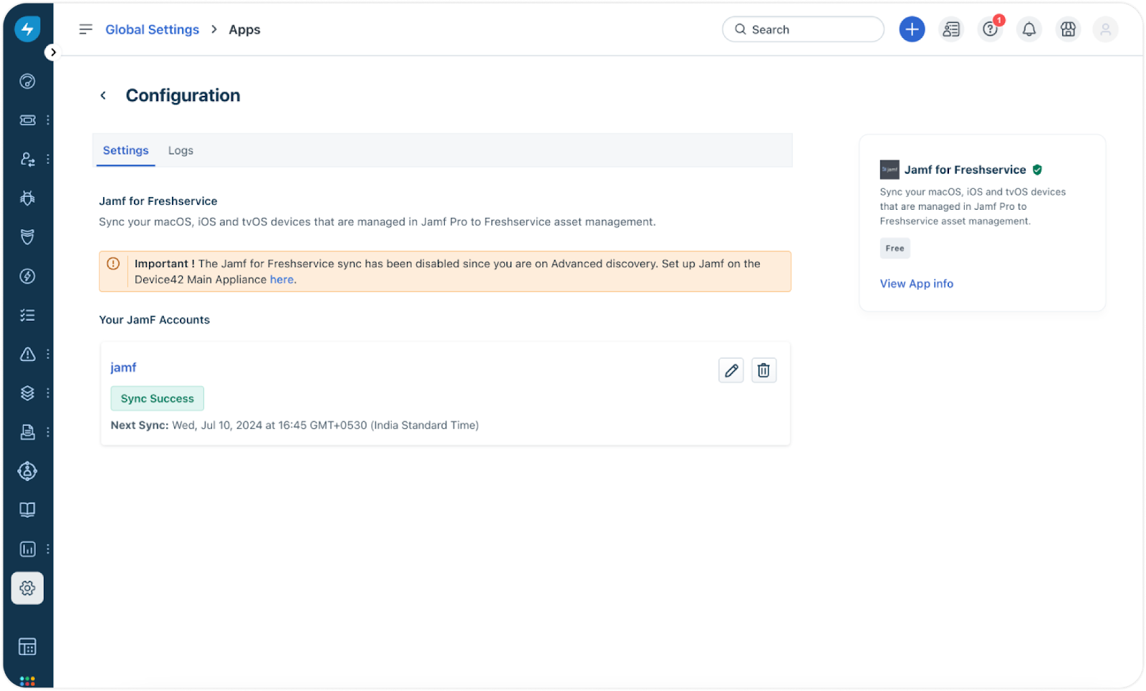This screenshot has height=691, width=1146.
Task: Follow the 'here' link in warning banner
Action: click(x=281, y=279)
